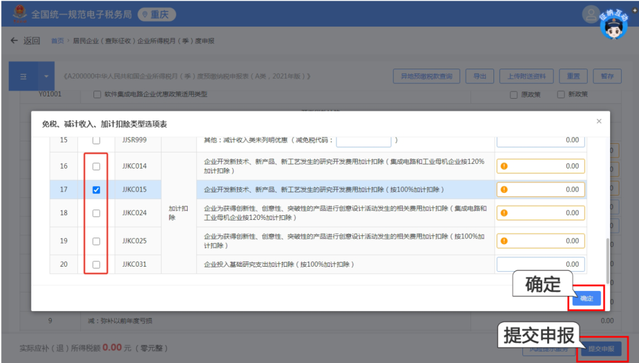
Task: Click the 提交申报 submit button
Action: [x=601, y=349]
